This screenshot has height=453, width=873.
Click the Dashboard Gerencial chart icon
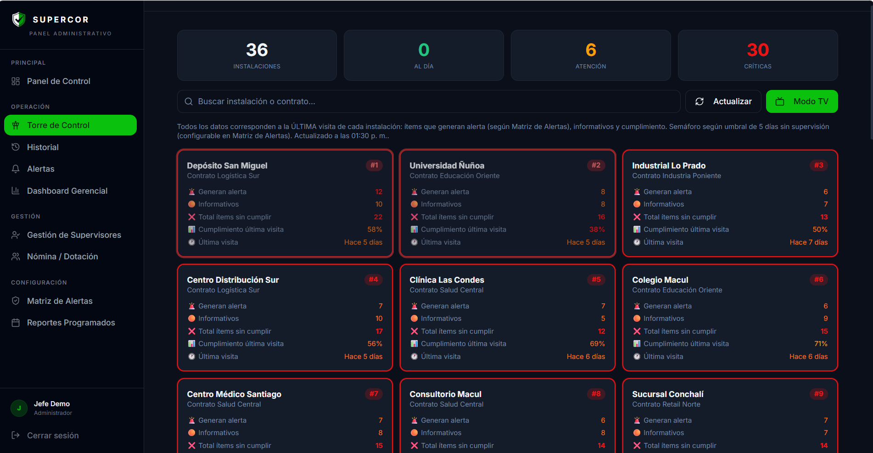(16, 191)
